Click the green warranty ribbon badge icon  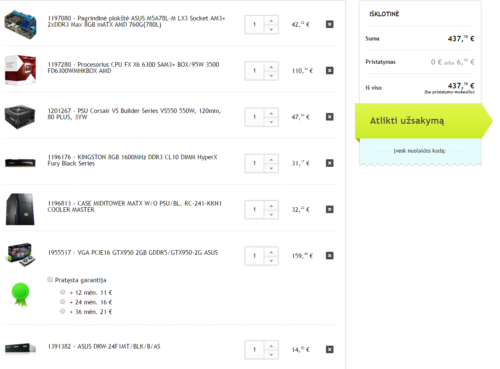pyautogui.click(x=20, y=294)
